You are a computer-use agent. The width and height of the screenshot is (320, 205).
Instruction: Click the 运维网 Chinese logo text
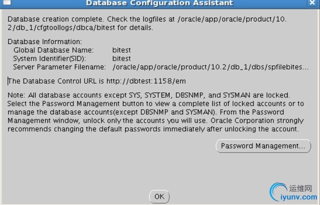coord(300,188)
